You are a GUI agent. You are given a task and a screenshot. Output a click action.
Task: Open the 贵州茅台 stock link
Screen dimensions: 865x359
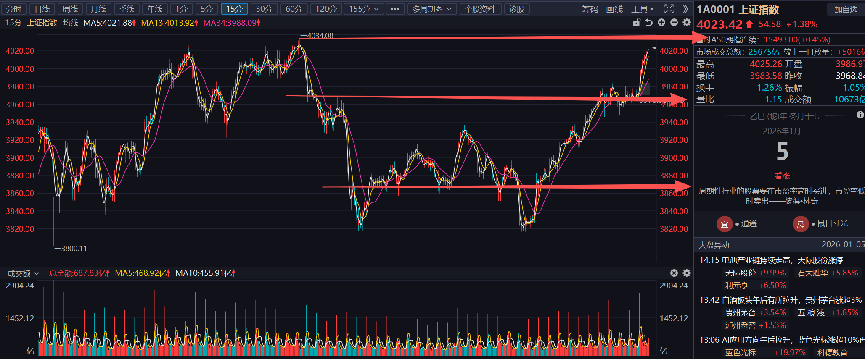740,312
